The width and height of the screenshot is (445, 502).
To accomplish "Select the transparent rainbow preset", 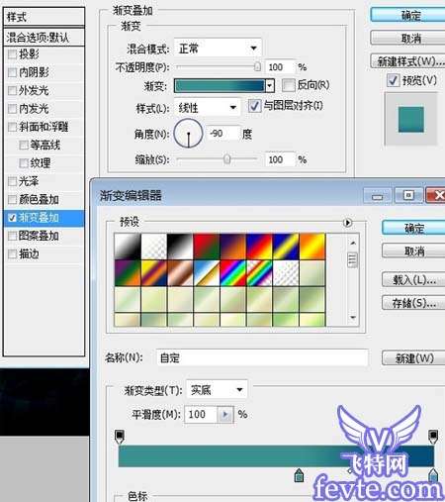I will pos(259,273).
